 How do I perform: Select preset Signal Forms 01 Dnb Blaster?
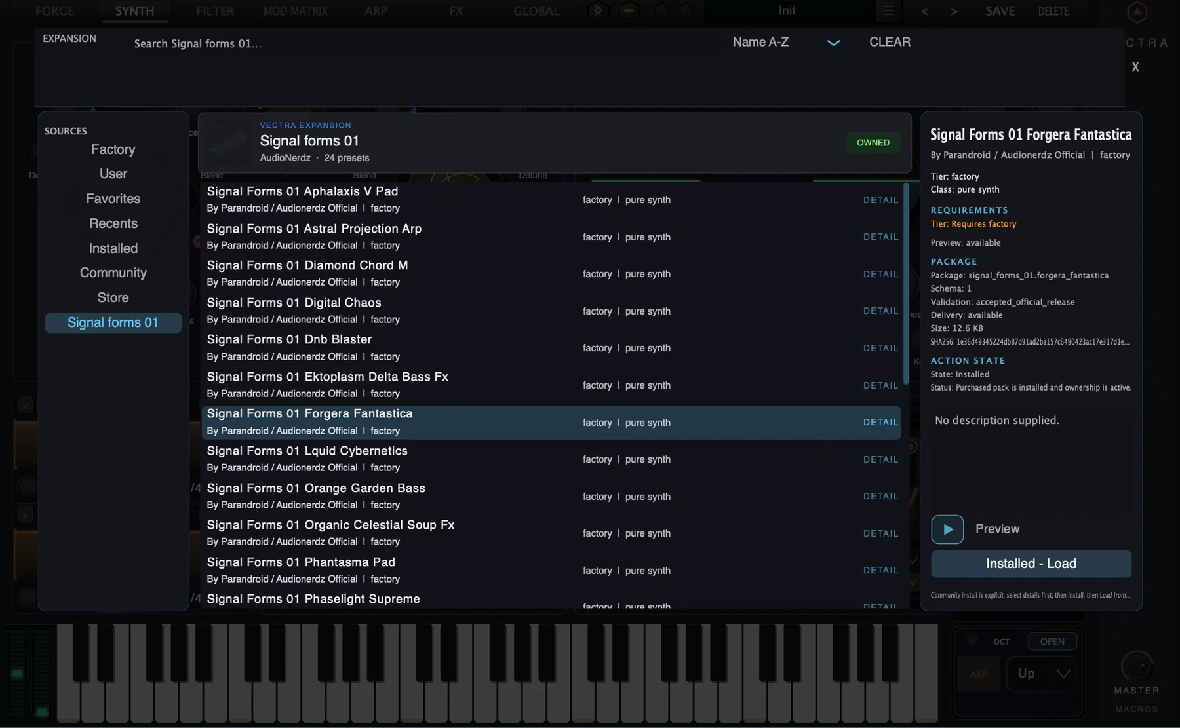(x=551, y=347)
